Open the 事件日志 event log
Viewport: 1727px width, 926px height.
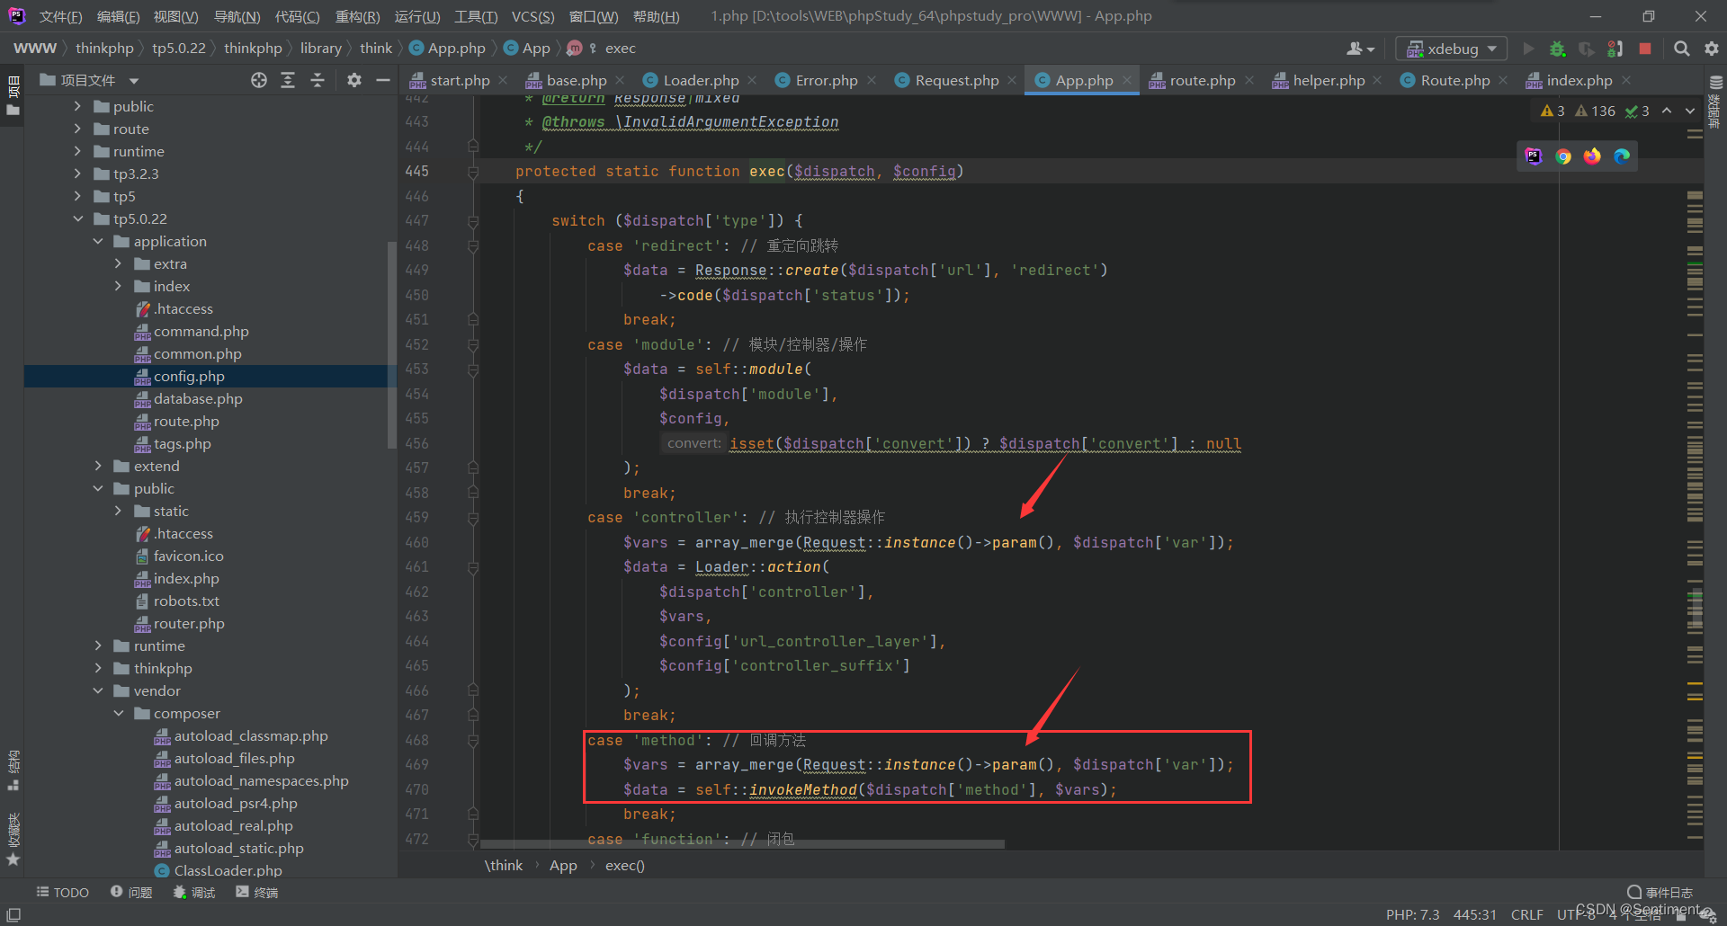tap(1660, 892)
